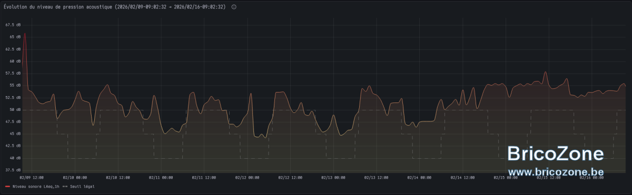Viewport: 632px width, 195px height.
Task: Click the '65 dB' y-axis label
Action: pyautogui.click(x=15, y=37)
